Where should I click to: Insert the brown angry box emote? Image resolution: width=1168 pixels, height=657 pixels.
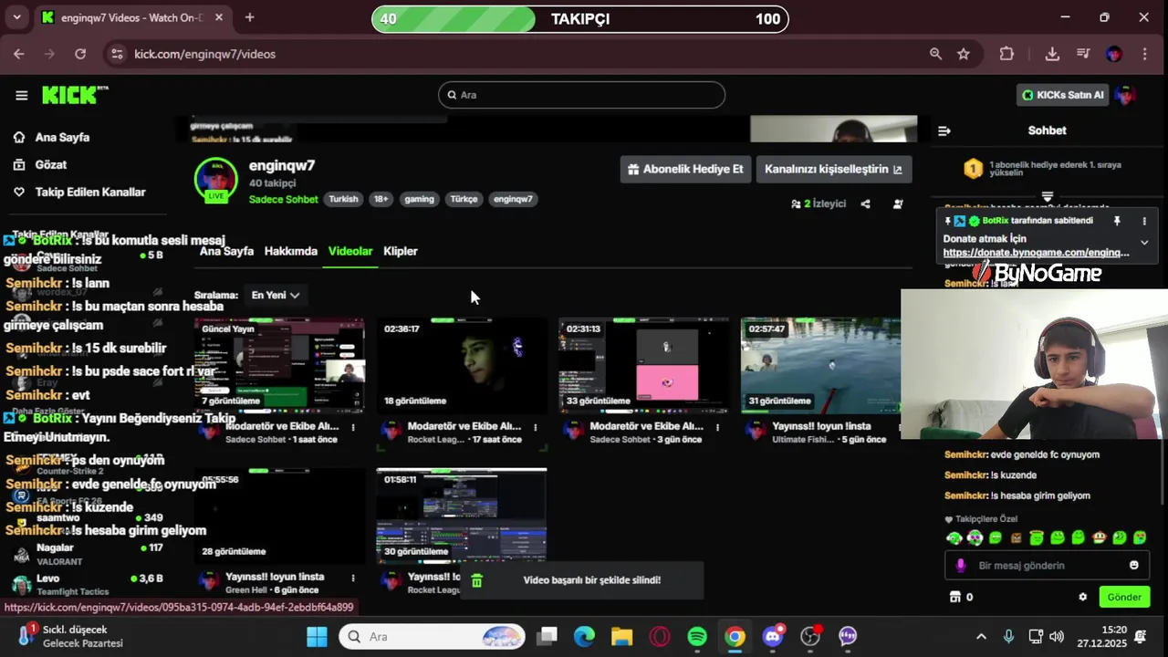tap(1017, 538)
